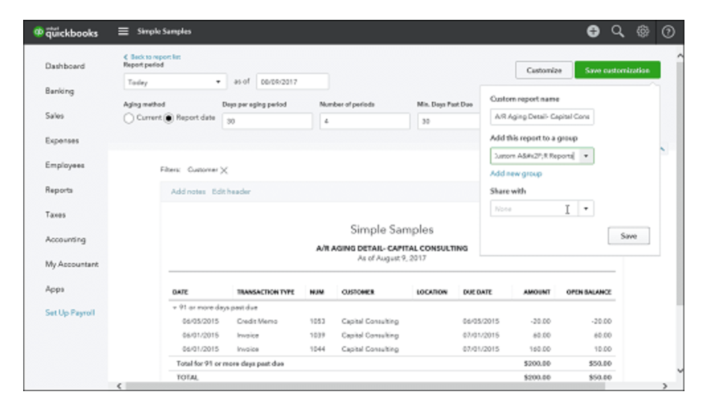Open Employees in sidebar
The height and width of the screenshot is (411, 701).
coord(65,165)
